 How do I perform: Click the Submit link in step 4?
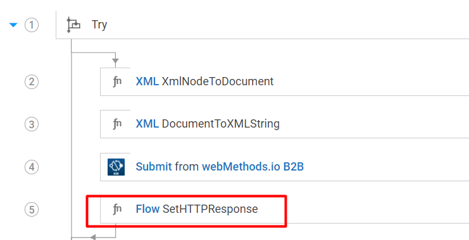[x=154, y=167]
